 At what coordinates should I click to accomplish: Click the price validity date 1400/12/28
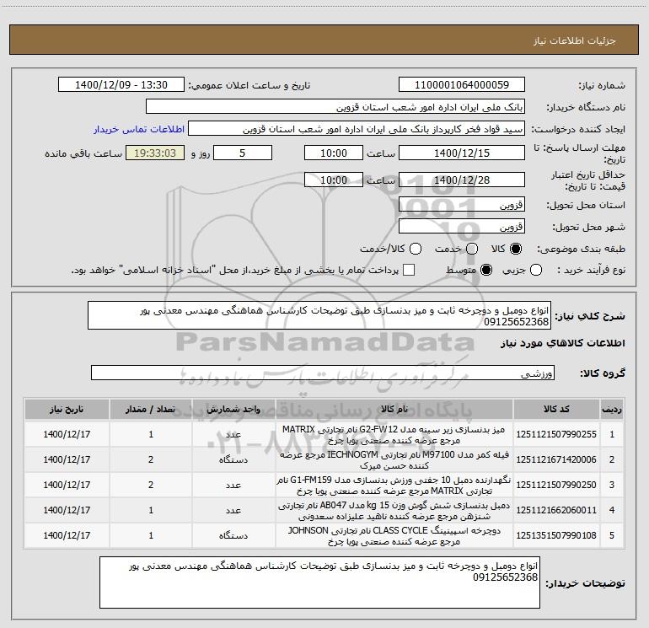coord(462,180)
